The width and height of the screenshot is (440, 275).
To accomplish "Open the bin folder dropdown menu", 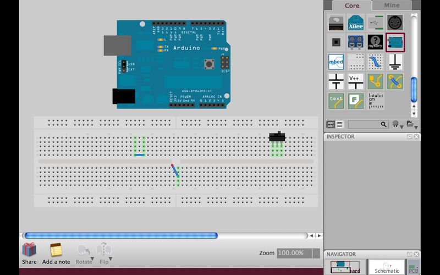I will point(412,124).
